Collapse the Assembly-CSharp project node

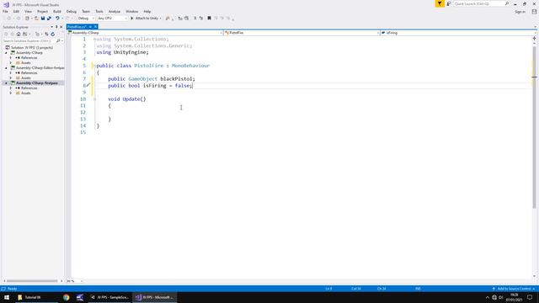tap(6, 53)
